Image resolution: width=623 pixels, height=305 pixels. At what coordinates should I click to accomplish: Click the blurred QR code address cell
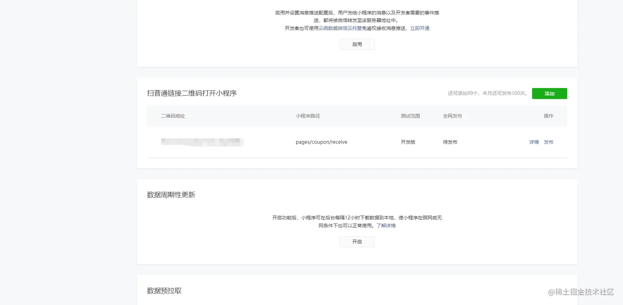pos(202,142)
